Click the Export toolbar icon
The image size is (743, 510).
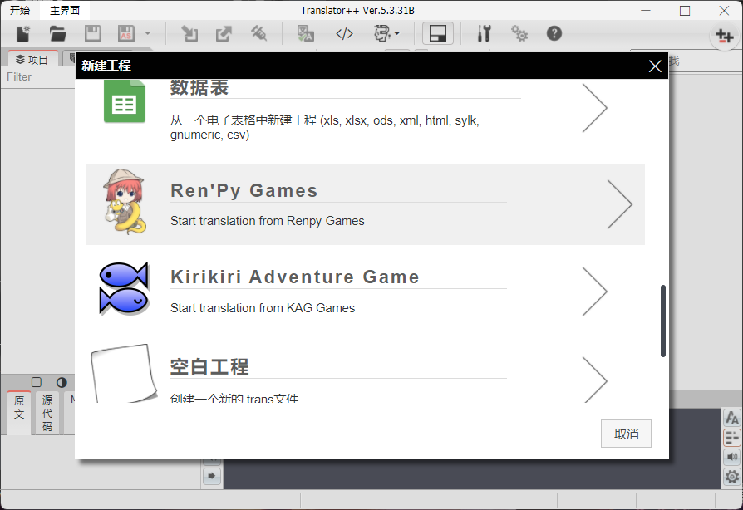click(224, 33)
